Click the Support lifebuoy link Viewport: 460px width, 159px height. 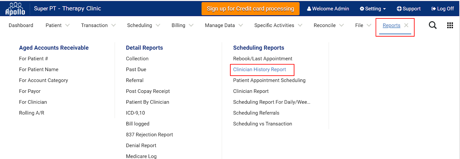click(x=409, y=9)
